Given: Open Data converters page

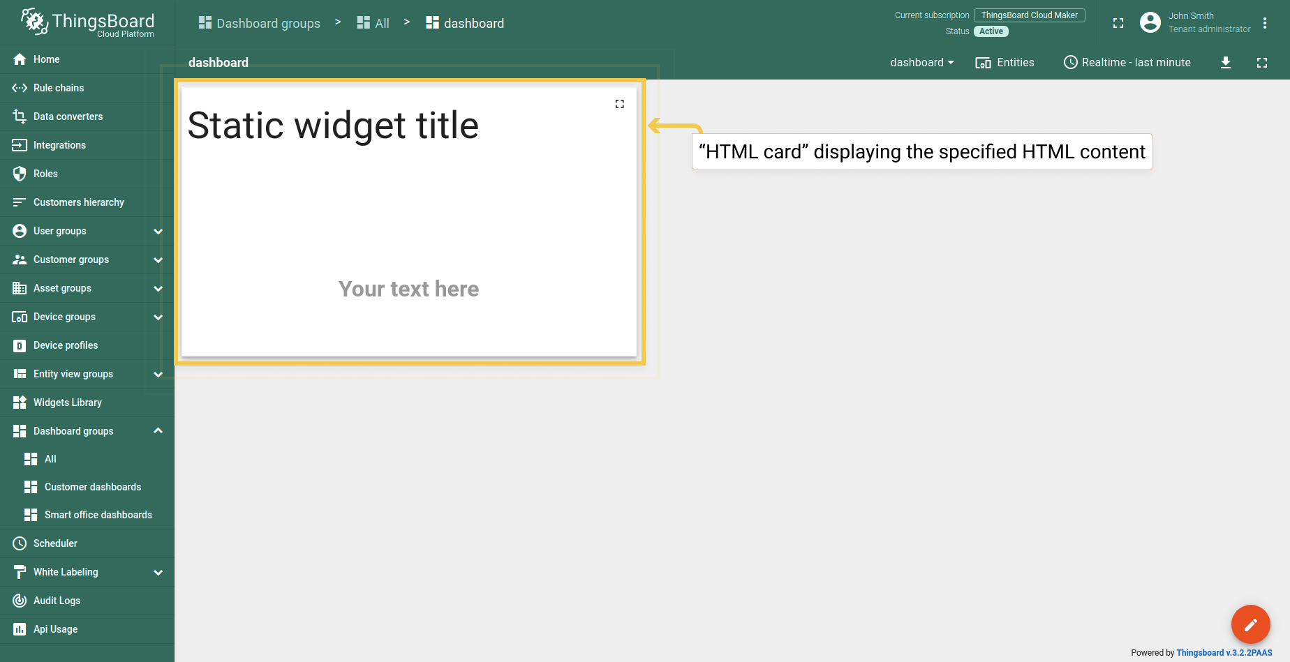Looking at the screenshot, I should (x=87, y=116).
